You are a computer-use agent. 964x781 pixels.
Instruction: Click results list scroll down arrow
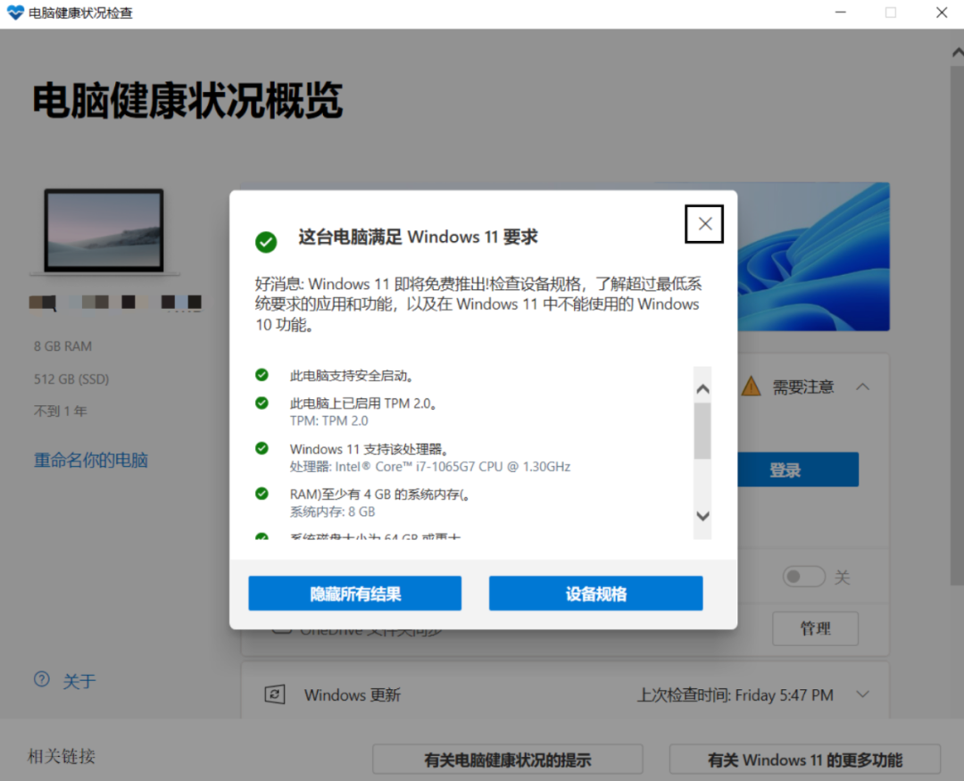702,516
